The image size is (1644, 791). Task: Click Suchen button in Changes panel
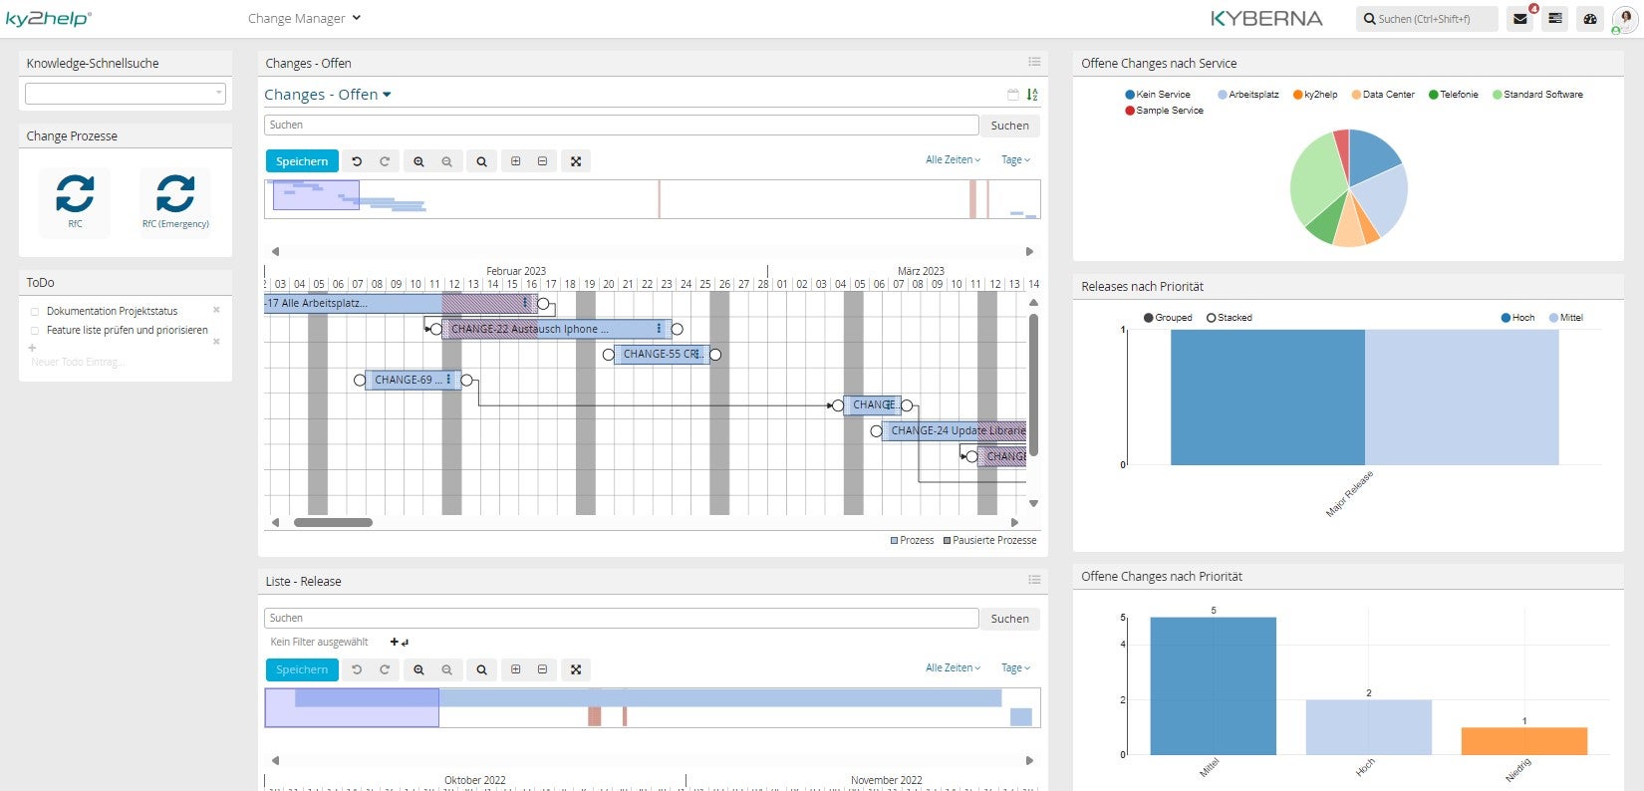click(x=1009, y=126)
